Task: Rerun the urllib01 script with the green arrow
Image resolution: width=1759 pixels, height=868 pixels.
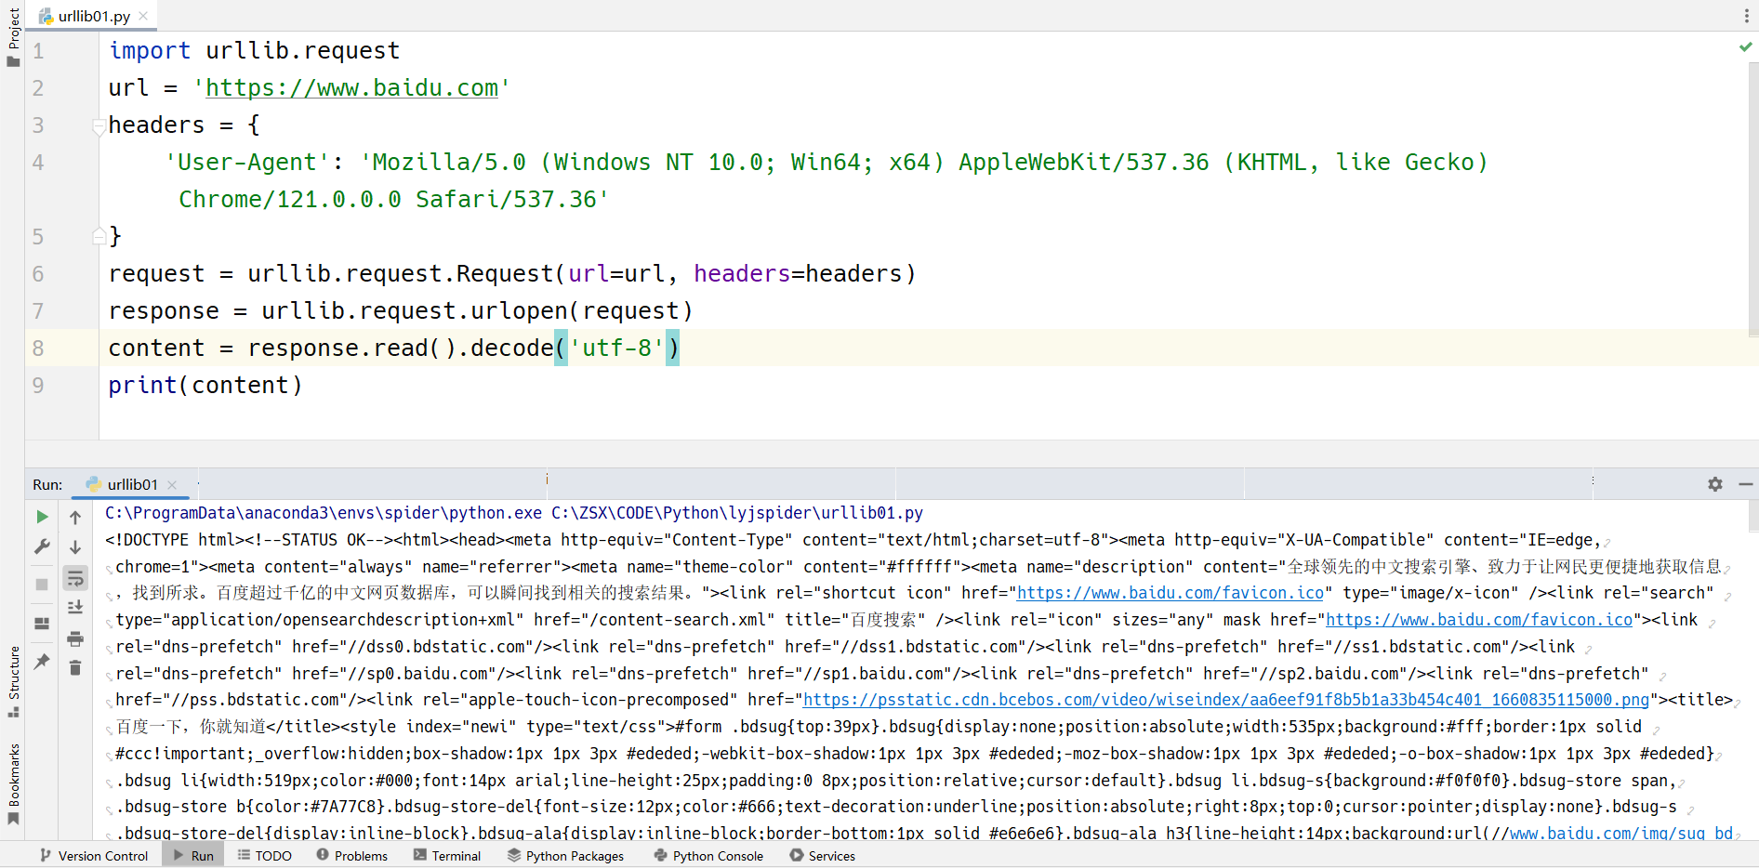Action: (42, 517)
